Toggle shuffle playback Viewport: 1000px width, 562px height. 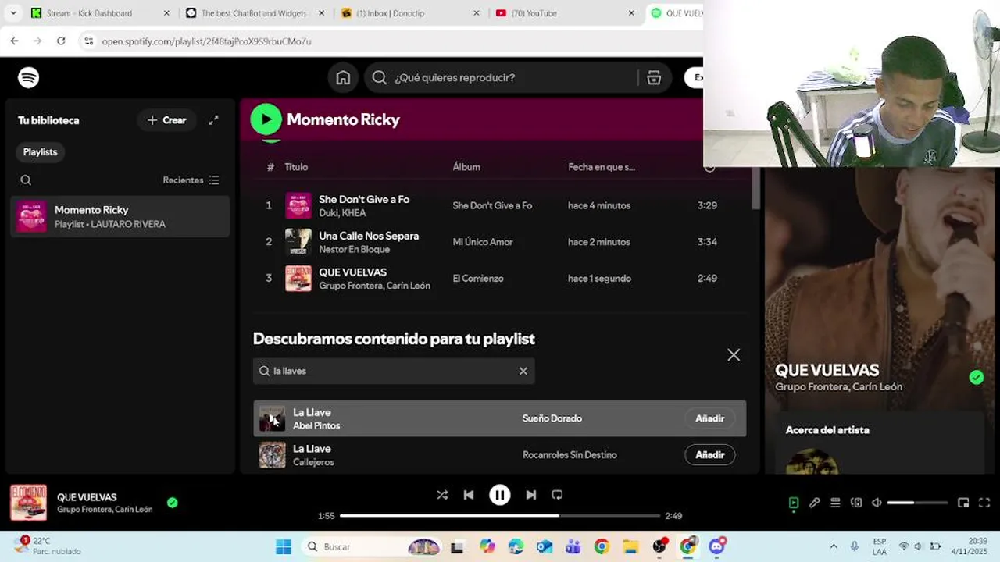click(442, 495)
